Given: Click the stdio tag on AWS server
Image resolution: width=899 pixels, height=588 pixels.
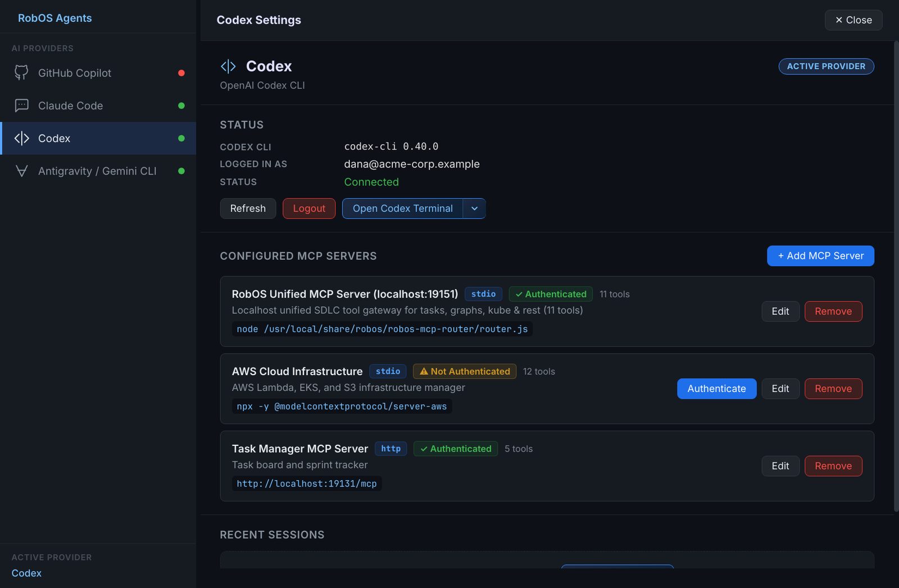Looking at the screenshot, I should (x=388, y=371).
